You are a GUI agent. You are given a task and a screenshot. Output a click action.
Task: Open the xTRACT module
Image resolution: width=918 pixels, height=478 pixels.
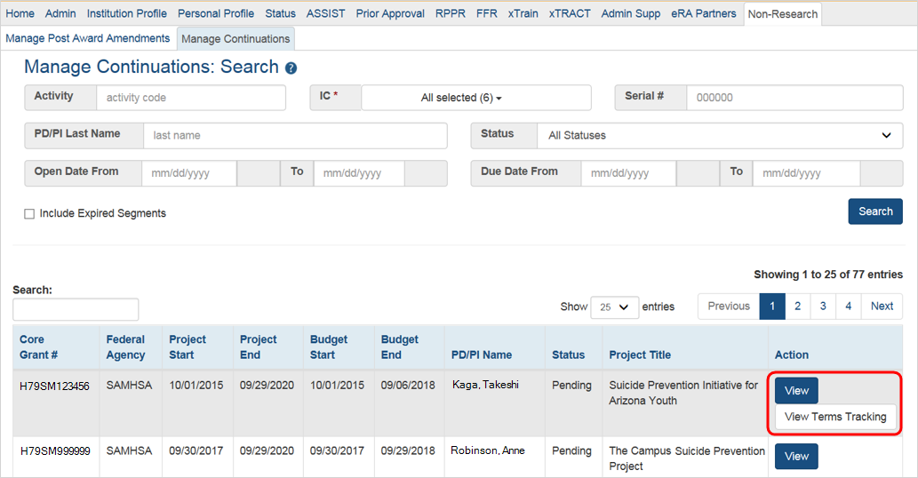tap(570, 13)
